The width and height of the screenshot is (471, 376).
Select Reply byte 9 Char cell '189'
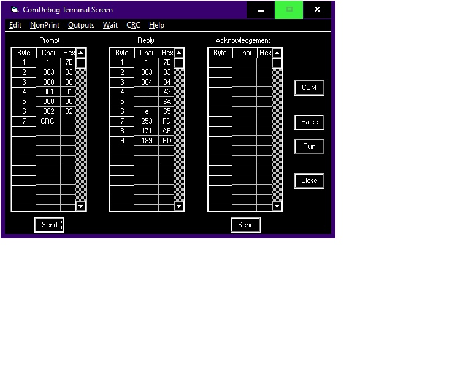click(147, 141)
